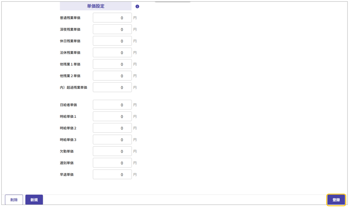Select the 深夜残業単価 amount field
Screen dimensions: 349x207
(112, 29)
